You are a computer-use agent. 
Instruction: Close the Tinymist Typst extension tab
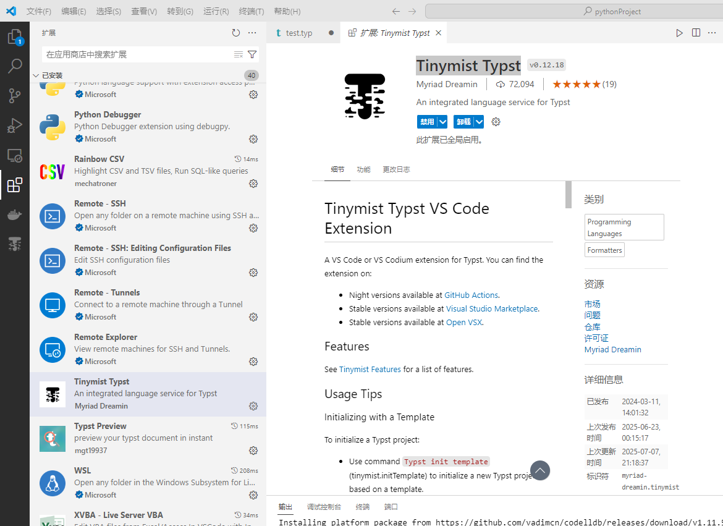[x=439, y=33]
